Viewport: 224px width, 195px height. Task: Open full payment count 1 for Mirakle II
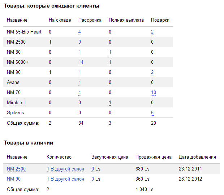(x=110, y=103)
